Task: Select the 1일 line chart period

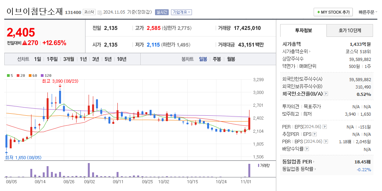Action: 38,59
